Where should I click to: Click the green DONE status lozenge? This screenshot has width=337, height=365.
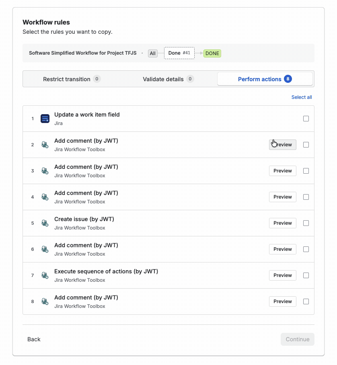(x=212, y=53)
